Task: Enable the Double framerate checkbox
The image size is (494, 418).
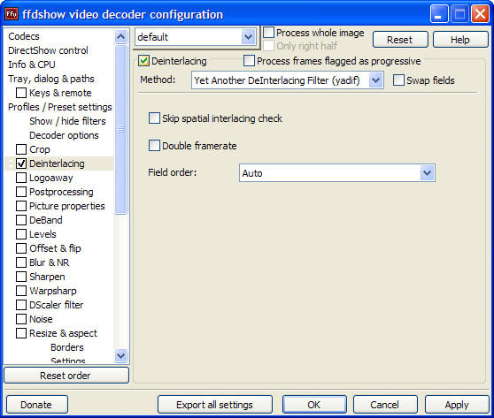Action: (154, 146)
